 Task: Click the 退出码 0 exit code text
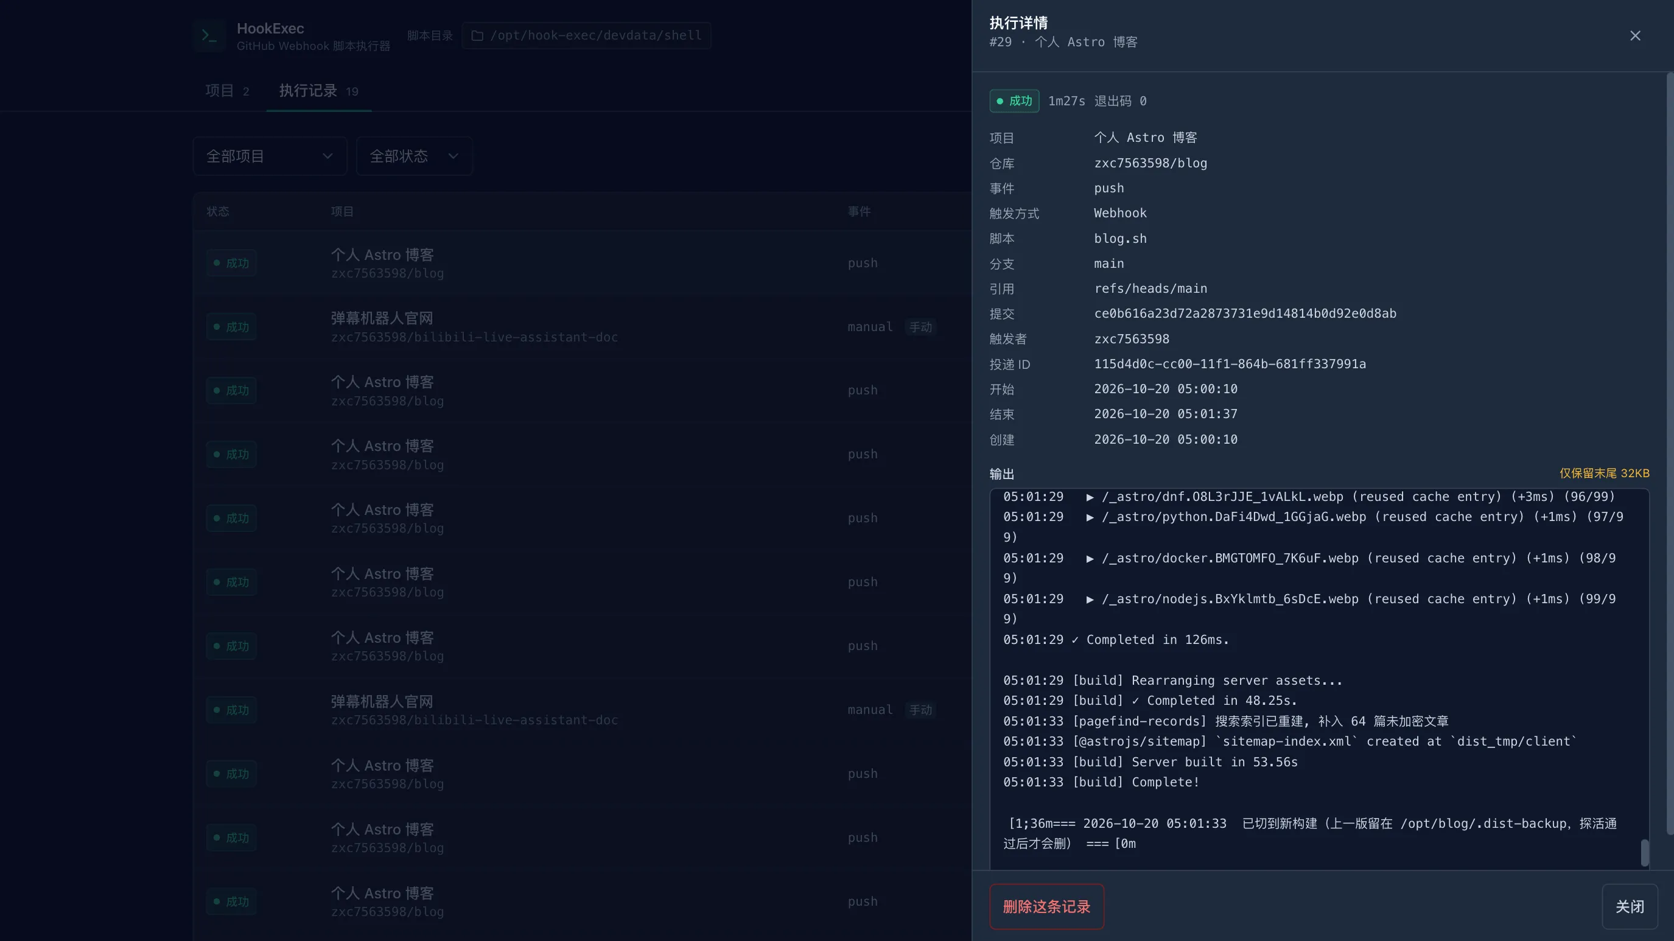tap(1120, 100)
